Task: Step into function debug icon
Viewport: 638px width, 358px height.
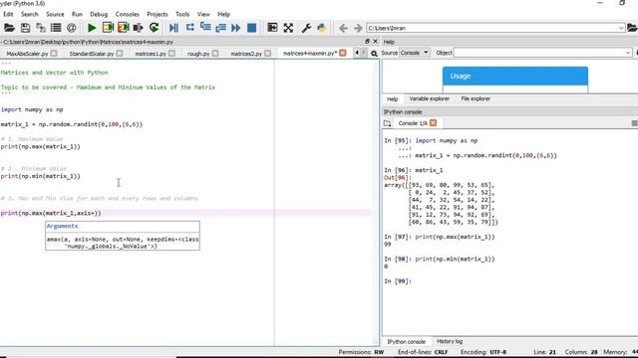Action: [205, 28]
